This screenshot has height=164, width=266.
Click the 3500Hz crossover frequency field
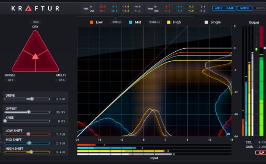click(x=155, y=22)
